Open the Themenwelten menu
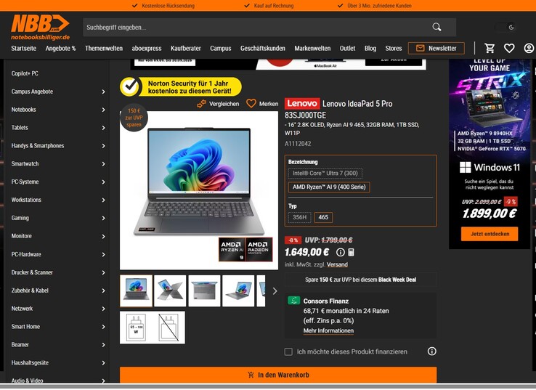 (104, 48)
